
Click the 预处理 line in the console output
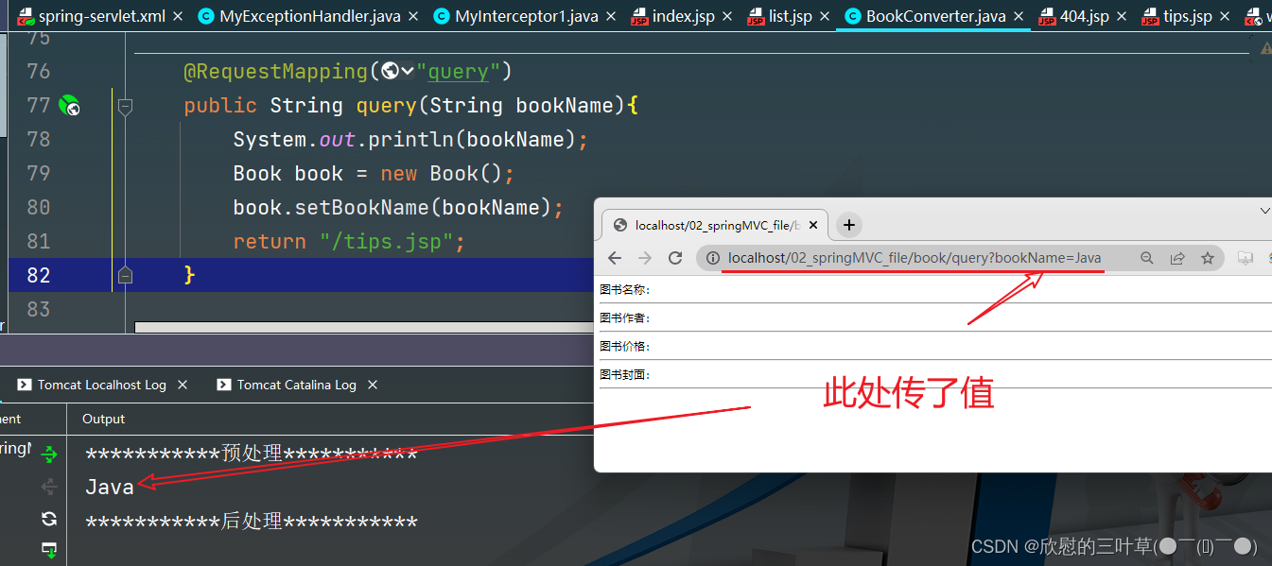coord(252,455)
